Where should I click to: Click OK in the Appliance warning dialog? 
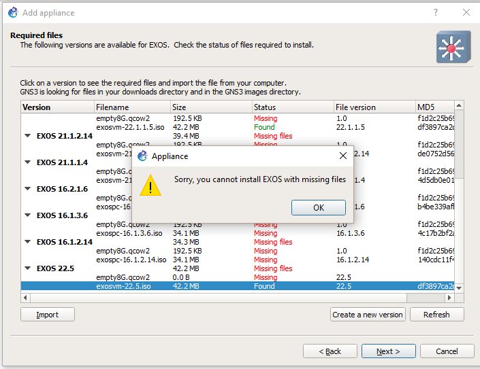click(x=319, y=208)
